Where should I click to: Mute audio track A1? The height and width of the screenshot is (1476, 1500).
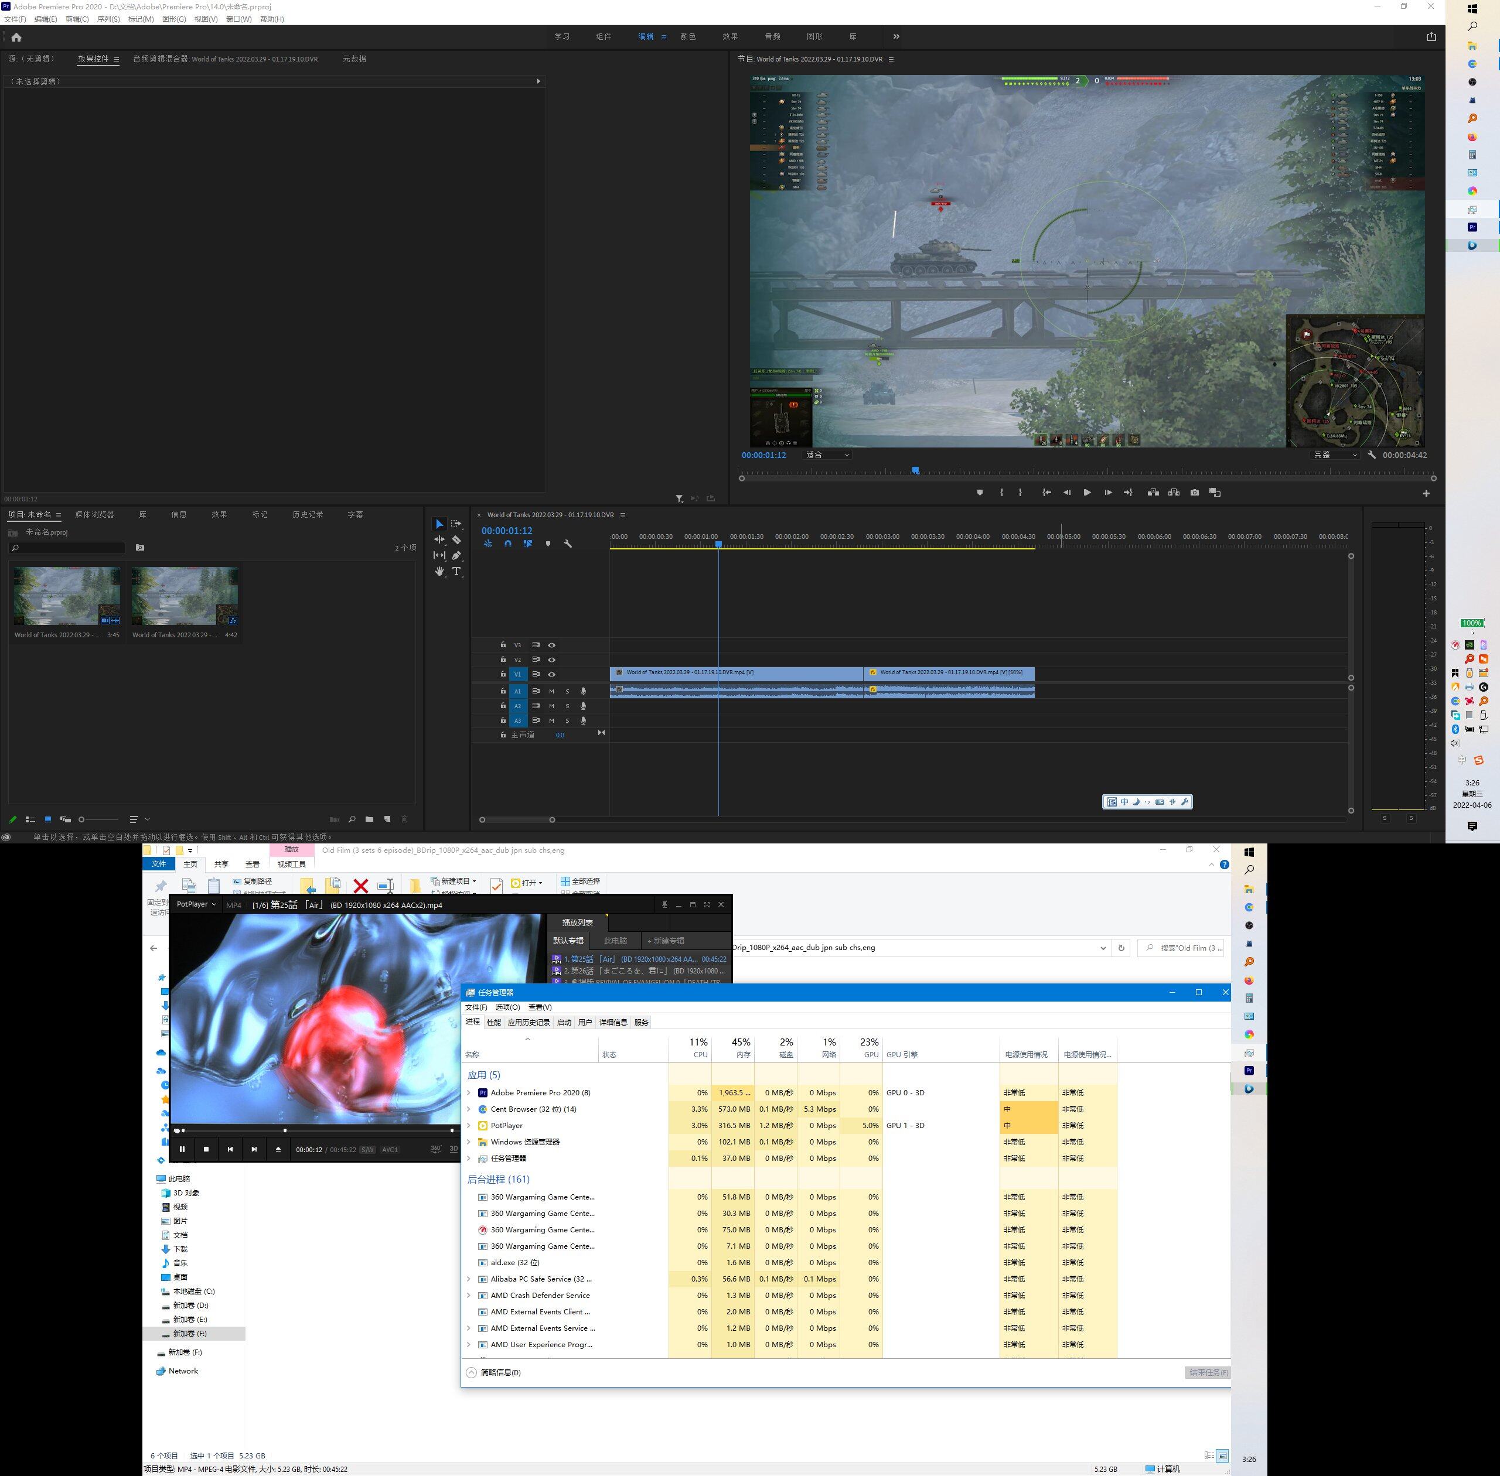(x=551, y=692)
